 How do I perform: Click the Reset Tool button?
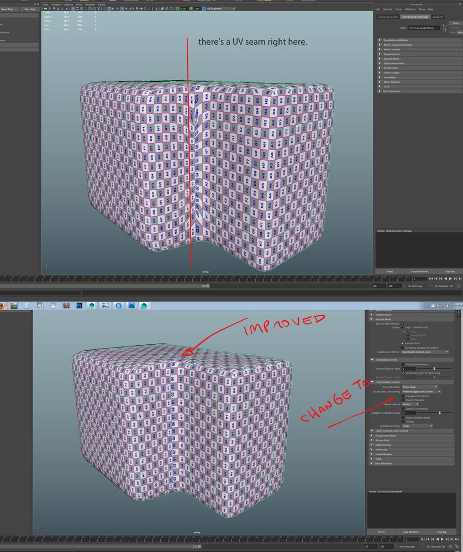(x=7, y=9)
